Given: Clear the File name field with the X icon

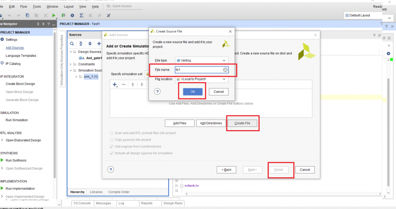Looking at the screenshot, I should [x=225, y=70].
